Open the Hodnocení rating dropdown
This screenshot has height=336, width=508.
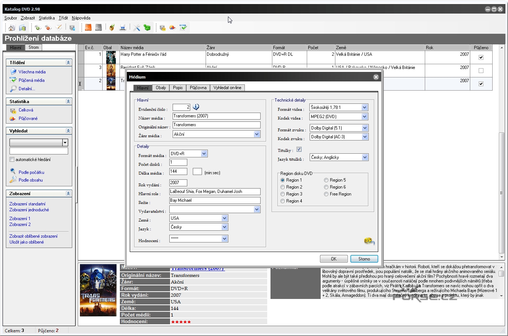[224, 239]
